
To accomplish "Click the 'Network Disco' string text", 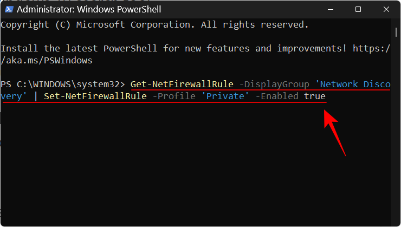I will coord(353,85).
